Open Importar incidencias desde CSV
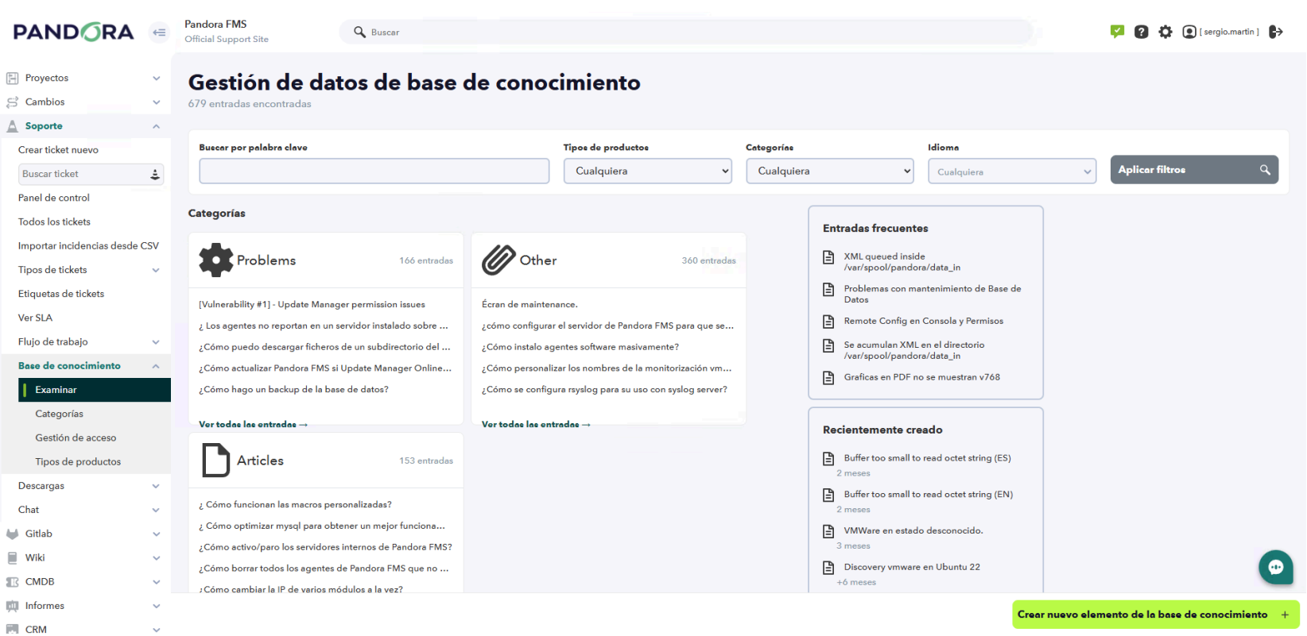Screen dimensions: 1307x636 click(88, 246)
